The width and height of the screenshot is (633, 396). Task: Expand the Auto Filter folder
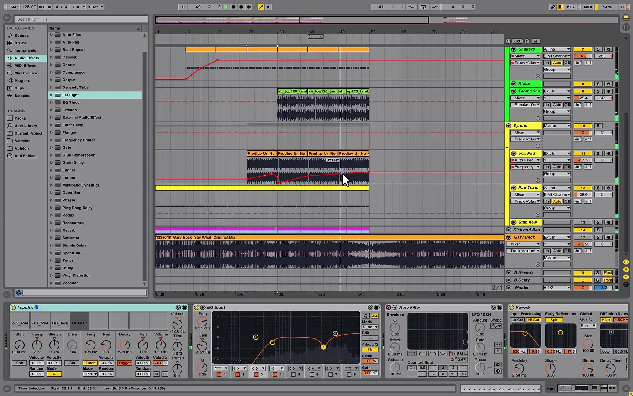point(51,35)
